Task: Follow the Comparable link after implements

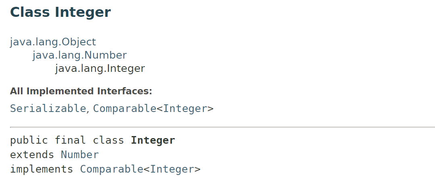Action: pyautogui.click(x=112, y=169)
